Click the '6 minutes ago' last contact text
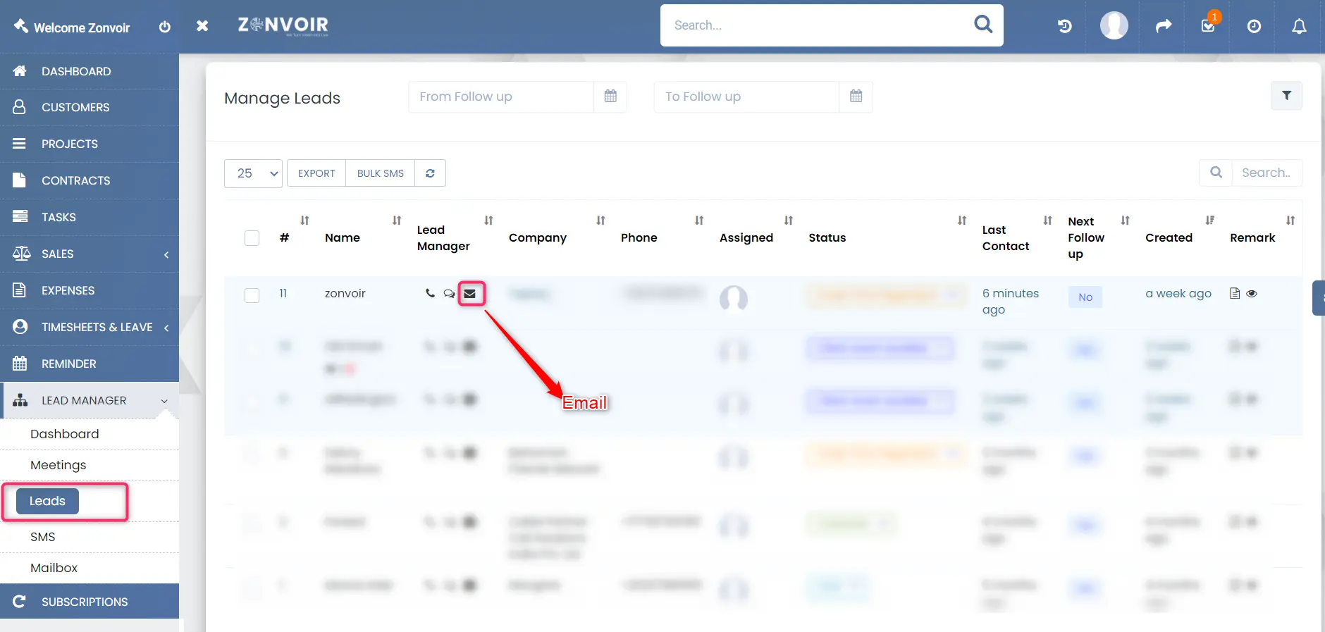Screen dimensions: 1325x632 (1011, 302)
